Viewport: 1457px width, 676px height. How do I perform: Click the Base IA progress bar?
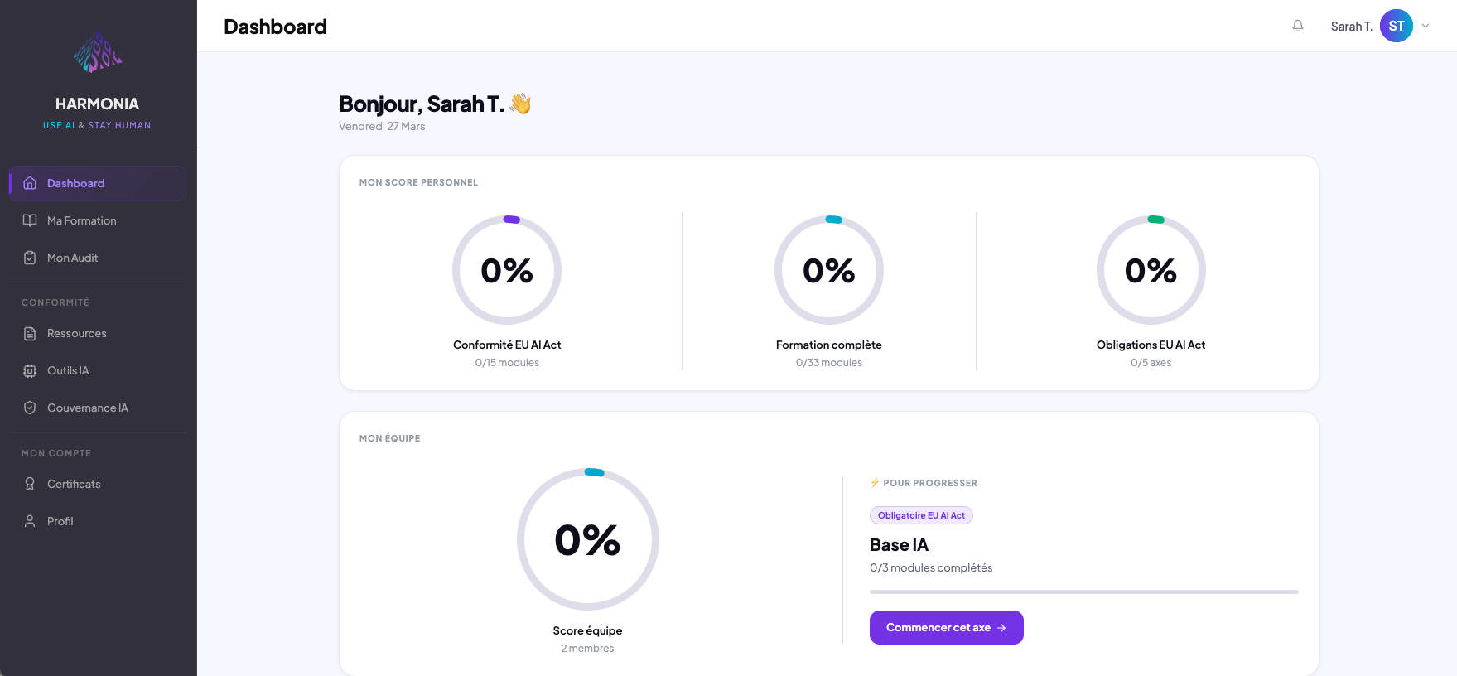pyautogui.click(x=1084, y=591)
